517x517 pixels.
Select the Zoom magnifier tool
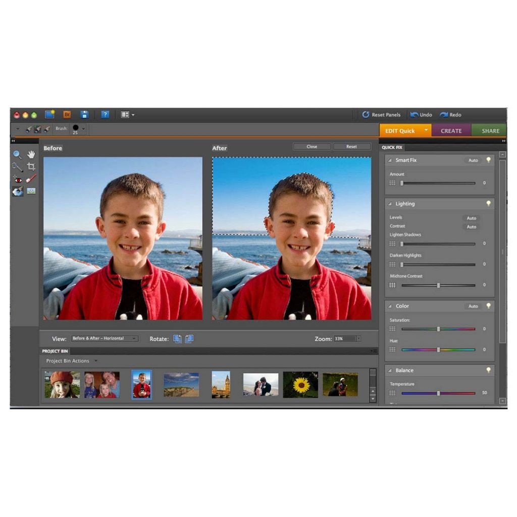(x=17, y=155)
